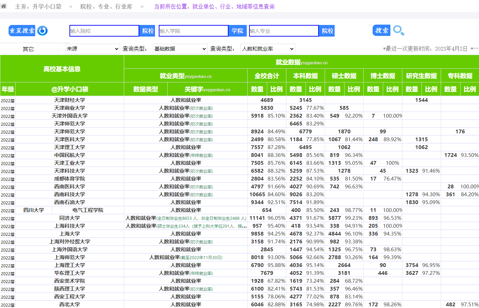Click the 学院 button beside the college input
The height and width of the screenshot is (308, 479).
coord(237,31)
